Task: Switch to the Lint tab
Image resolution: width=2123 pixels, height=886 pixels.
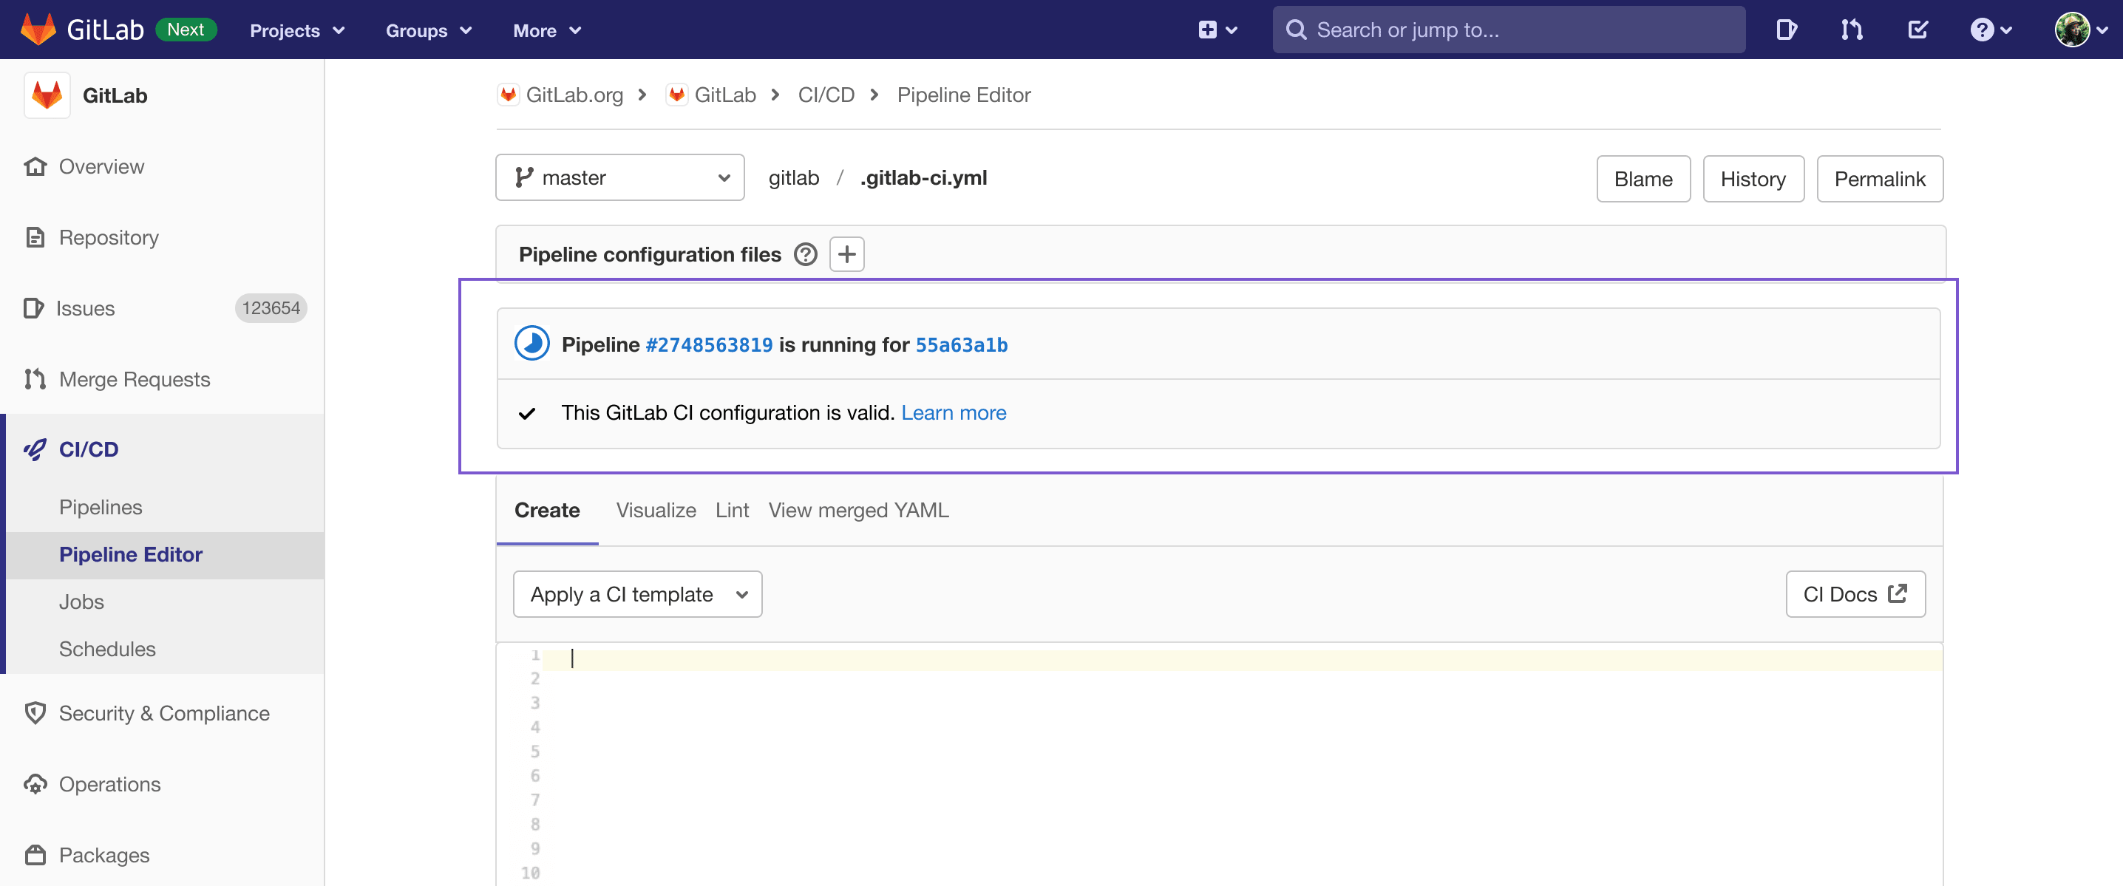Action: (732, 510)
